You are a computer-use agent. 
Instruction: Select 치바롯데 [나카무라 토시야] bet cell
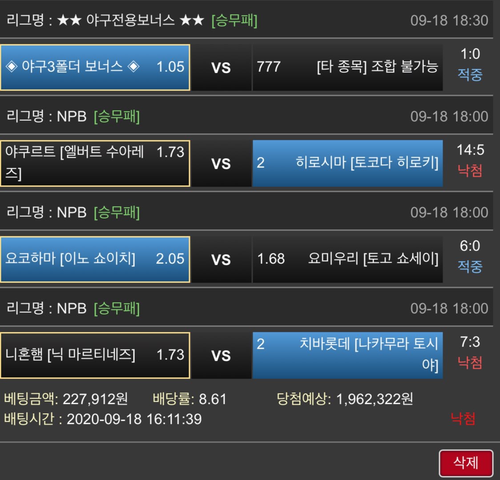pyautogui.click(x=347, y=355)
